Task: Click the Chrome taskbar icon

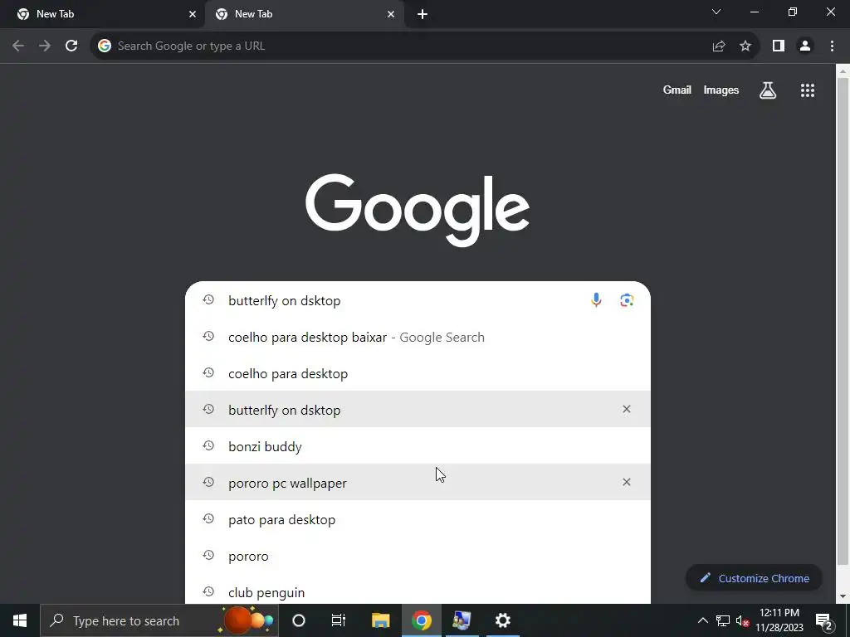Action: click(x=421, y=620)
